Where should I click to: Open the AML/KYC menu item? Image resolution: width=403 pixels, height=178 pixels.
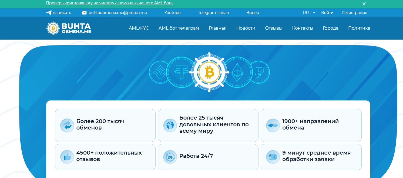pos(139,28)
